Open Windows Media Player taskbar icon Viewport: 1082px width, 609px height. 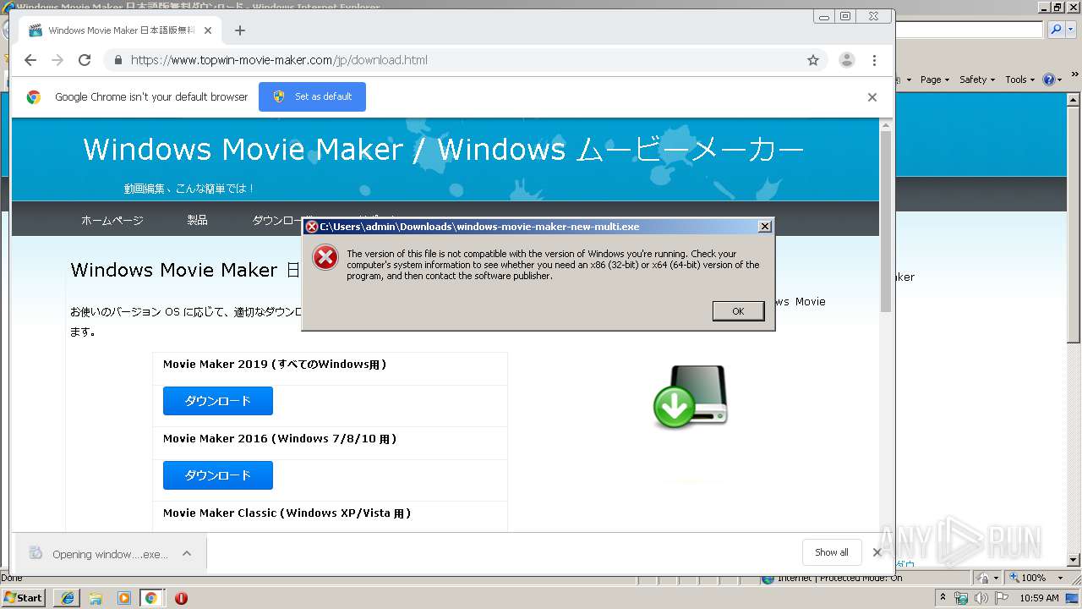pos(124,598)
